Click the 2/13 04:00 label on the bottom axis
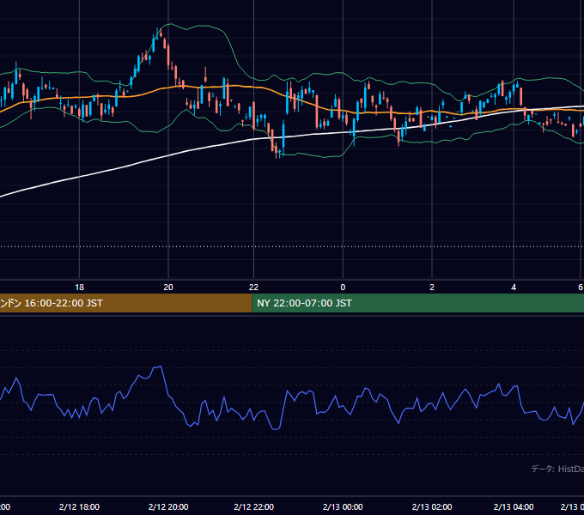584x515 pixels. click(514, 506)
